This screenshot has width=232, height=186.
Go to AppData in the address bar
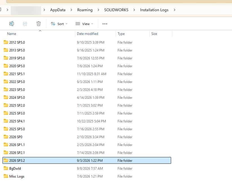[x=58, y=10]
